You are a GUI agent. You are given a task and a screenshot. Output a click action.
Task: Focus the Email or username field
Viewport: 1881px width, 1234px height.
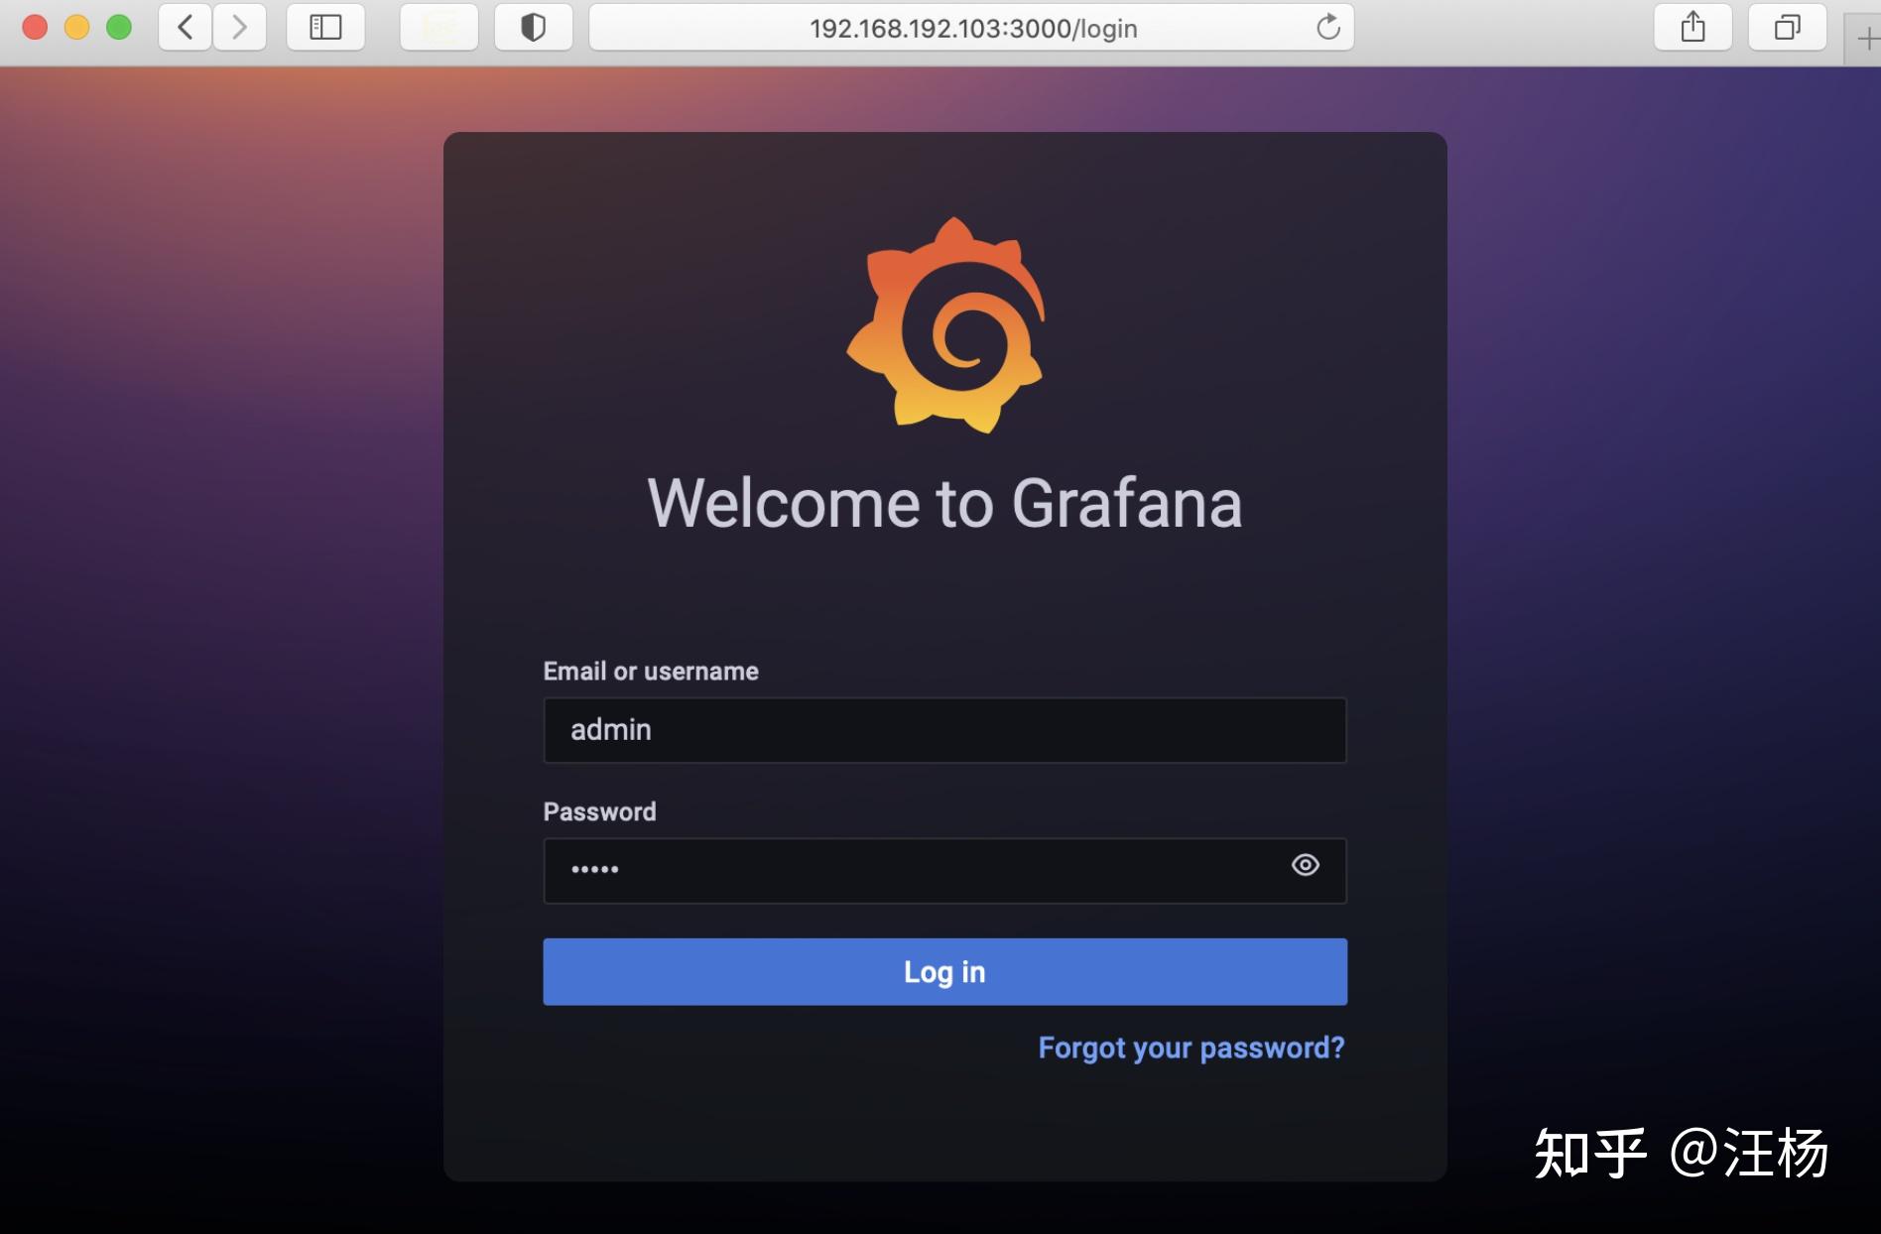tap(944, 730)
